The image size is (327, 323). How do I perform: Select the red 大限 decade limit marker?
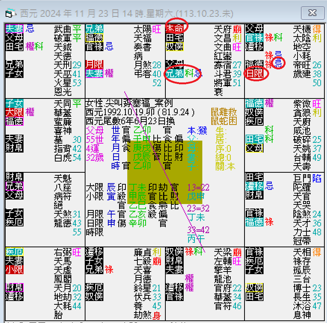tap(13, 111)
